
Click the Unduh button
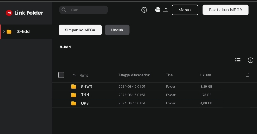tap(117, 30)
